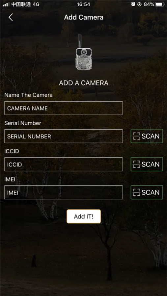Screen dimensions: 167x296
Task: Tap the back arrow in the header
Action: point(11,17)
